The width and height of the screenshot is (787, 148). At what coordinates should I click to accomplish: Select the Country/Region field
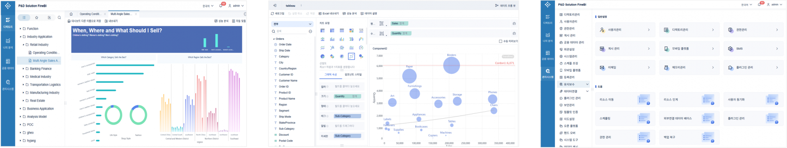pos(287,68)
